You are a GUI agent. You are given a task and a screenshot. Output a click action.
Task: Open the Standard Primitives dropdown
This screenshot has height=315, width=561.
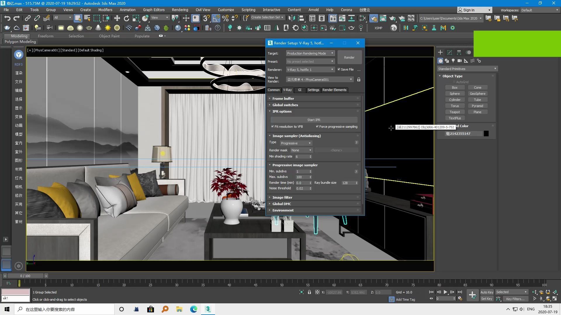[467, 69]
